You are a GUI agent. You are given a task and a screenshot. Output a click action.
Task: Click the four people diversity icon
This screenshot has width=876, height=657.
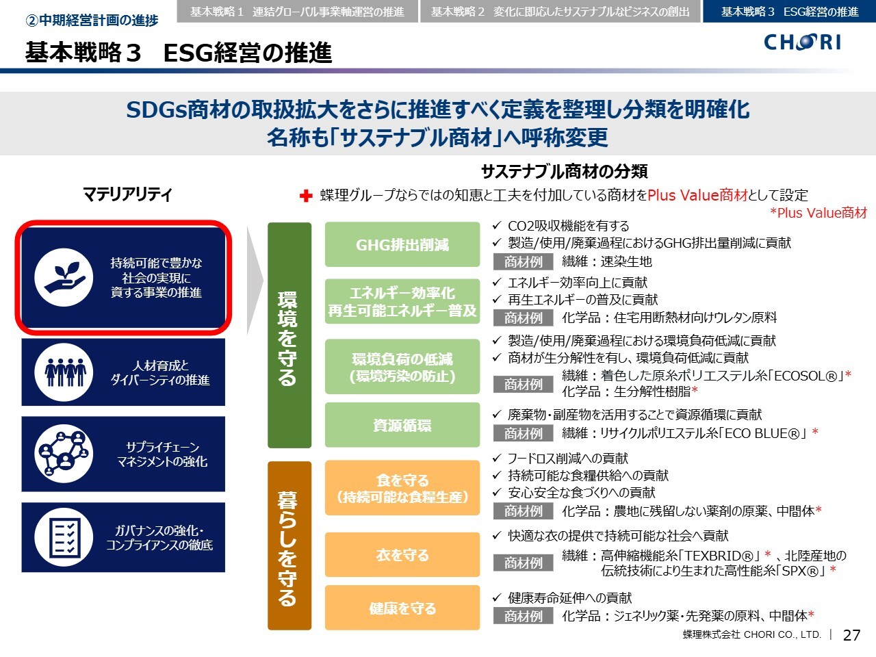pyautogui.click(x=64, y=372)
